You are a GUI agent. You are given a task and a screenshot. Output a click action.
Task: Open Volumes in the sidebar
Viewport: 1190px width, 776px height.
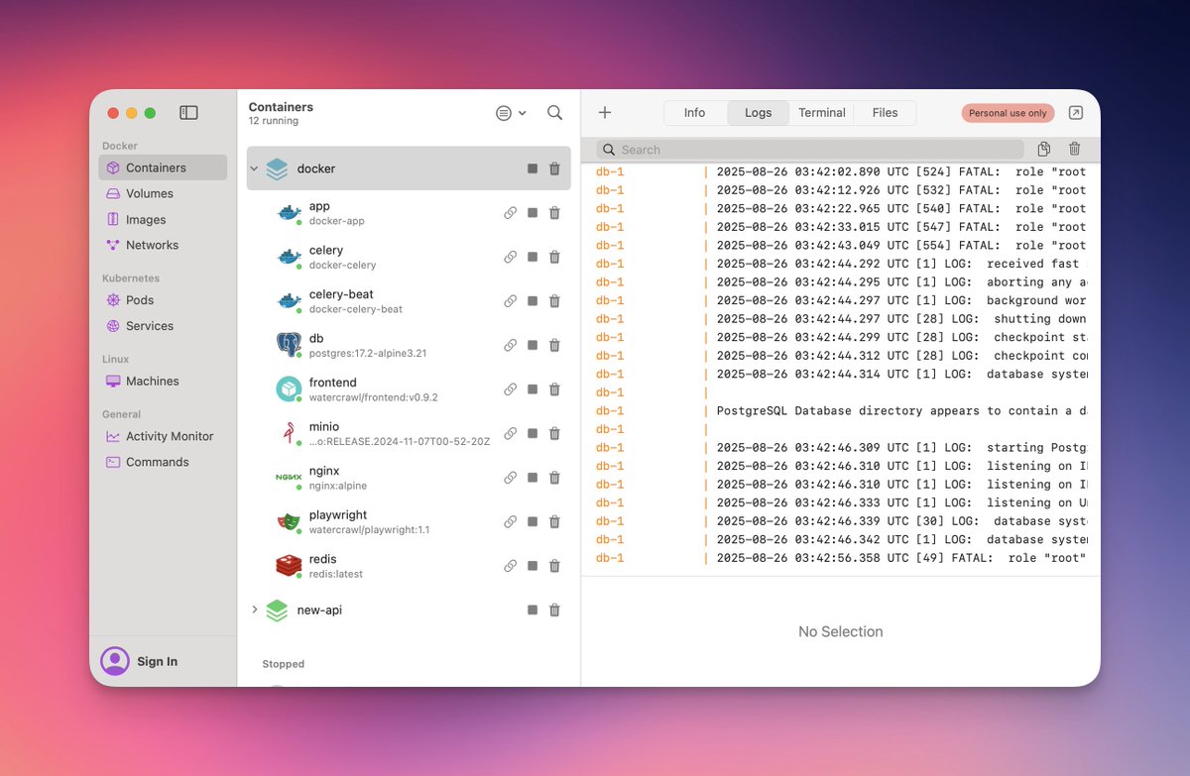click(163, 193)
